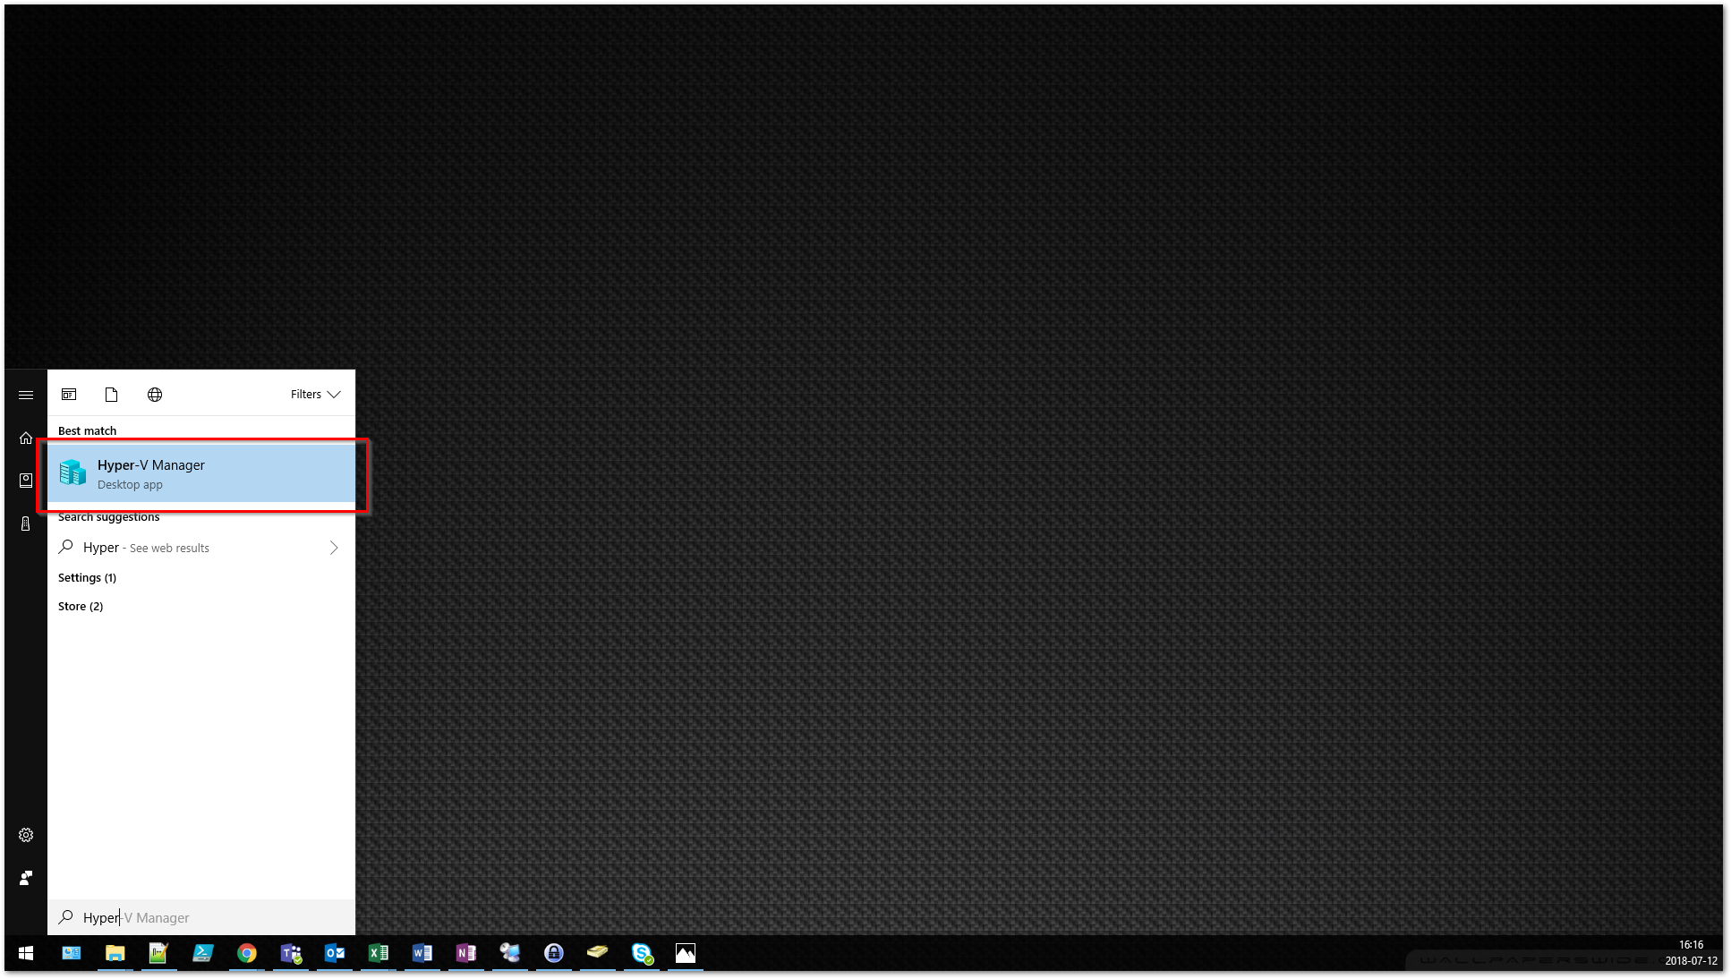Open the Photos app from the taskbar
This screenshot has height=979, width=1731.
coord(686,953)
